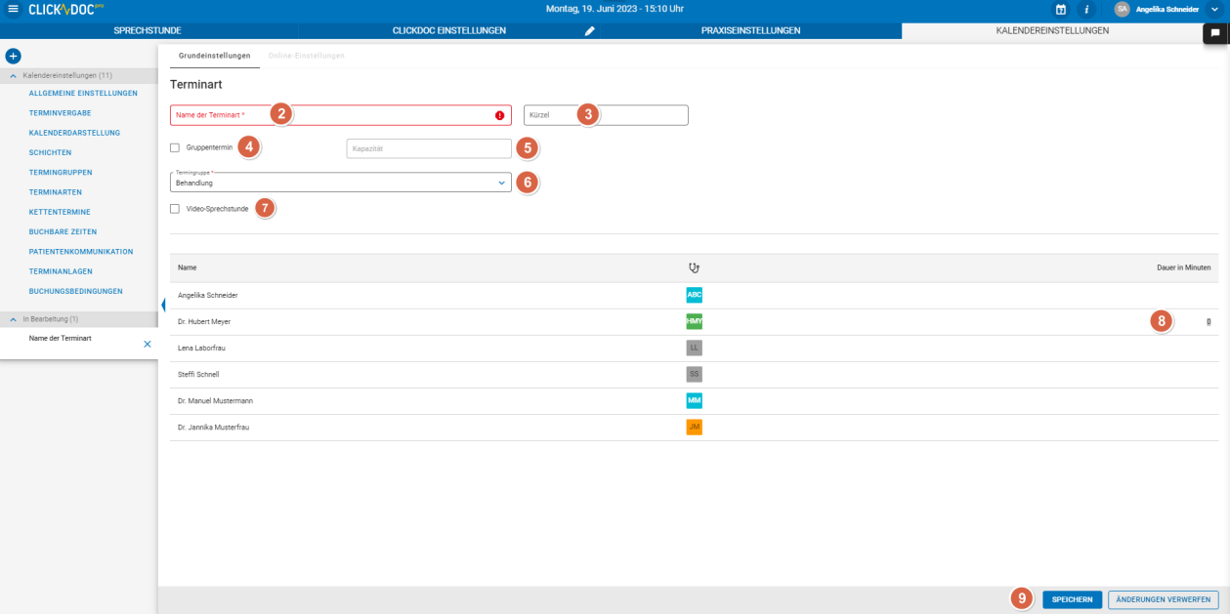Open the calendar icon in the header
Screen dimensions: 1230x614
point(1061,9)
